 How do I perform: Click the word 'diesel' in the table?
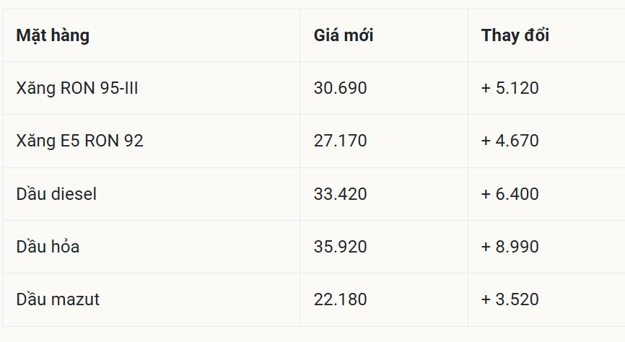click(x=74, y=194)
